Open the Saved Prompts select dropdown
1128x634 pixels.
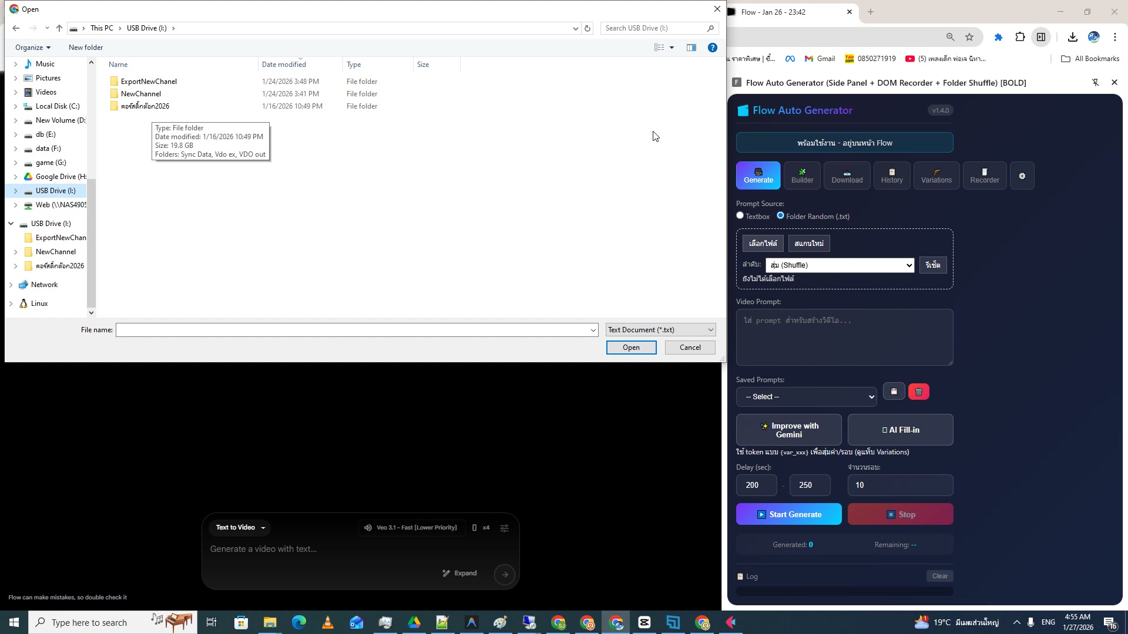tap(805, 396)
